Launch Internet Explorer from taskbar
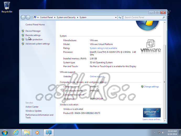 pyautogui.click(x=16, y=132)
